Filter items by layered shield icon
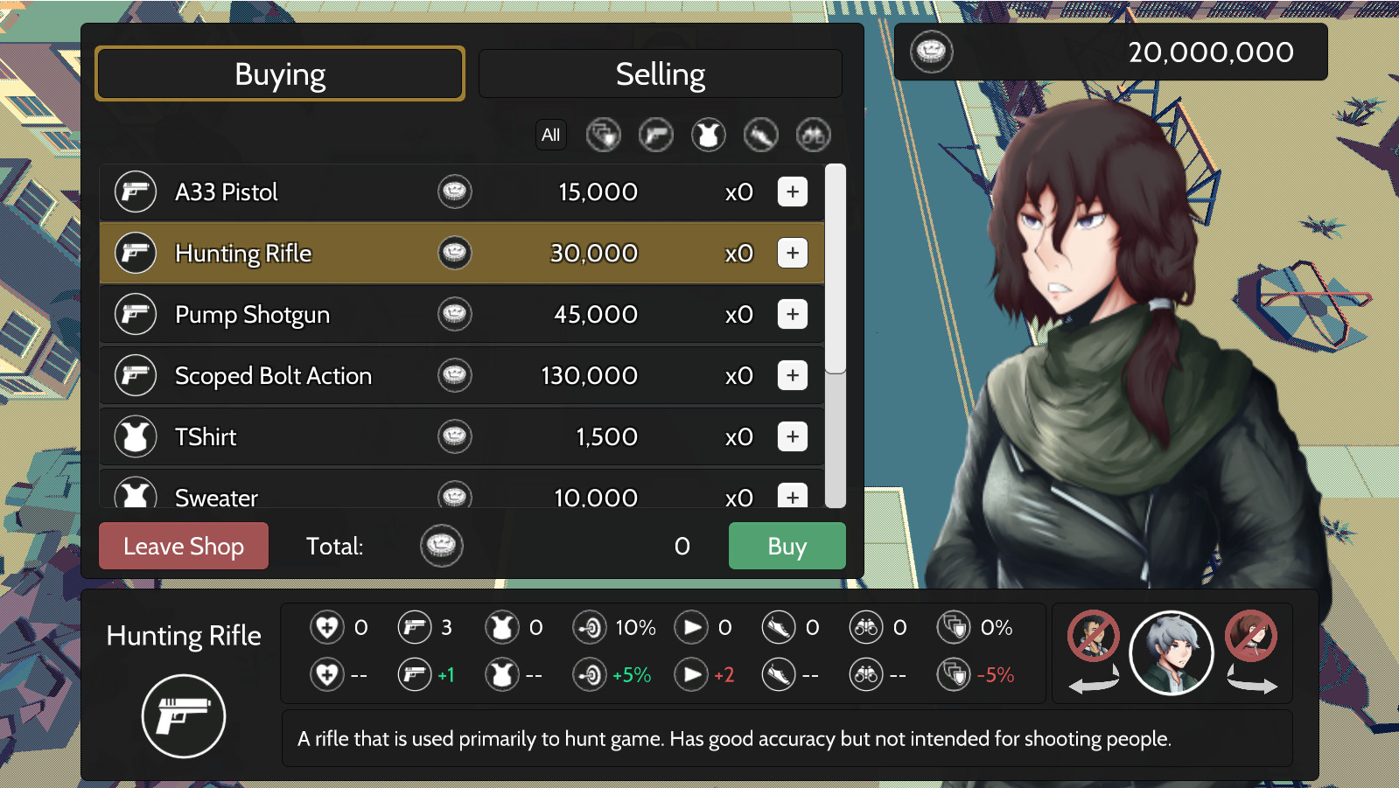Image resolution: width=1399 pixels, height=788 pixels. tap(603, 135)
